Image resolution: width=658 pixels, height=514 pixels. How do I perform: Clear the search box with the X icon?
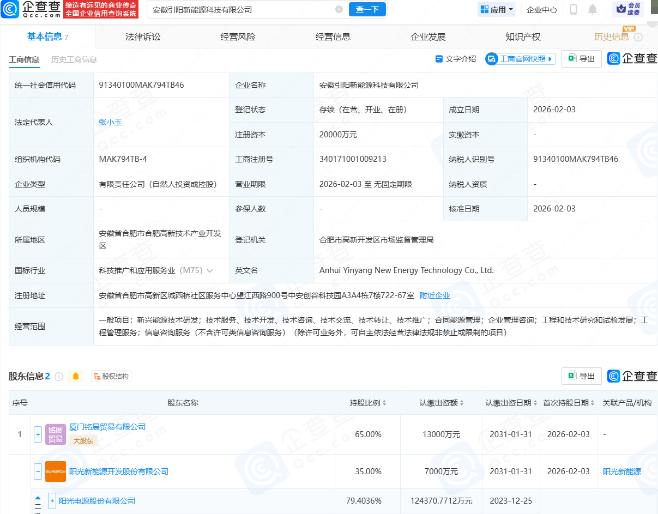tap(339, 9)
